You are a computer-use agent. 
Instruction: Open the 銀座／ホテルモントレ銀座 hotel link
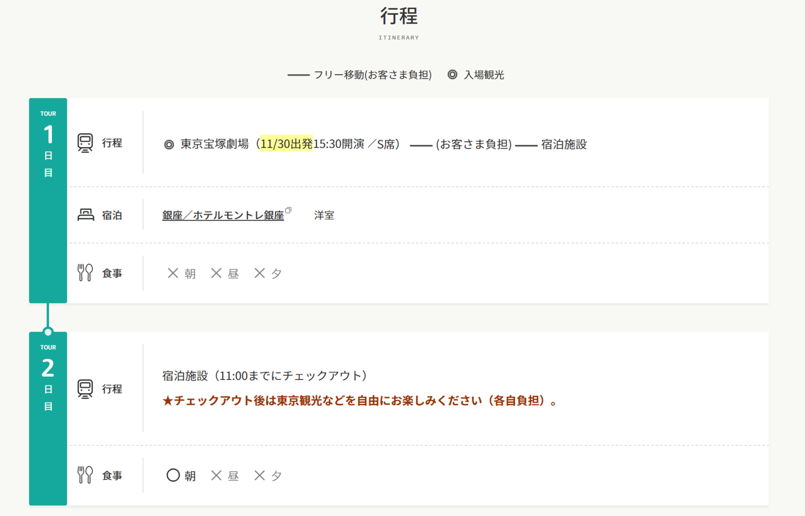[x=223, y=215]
